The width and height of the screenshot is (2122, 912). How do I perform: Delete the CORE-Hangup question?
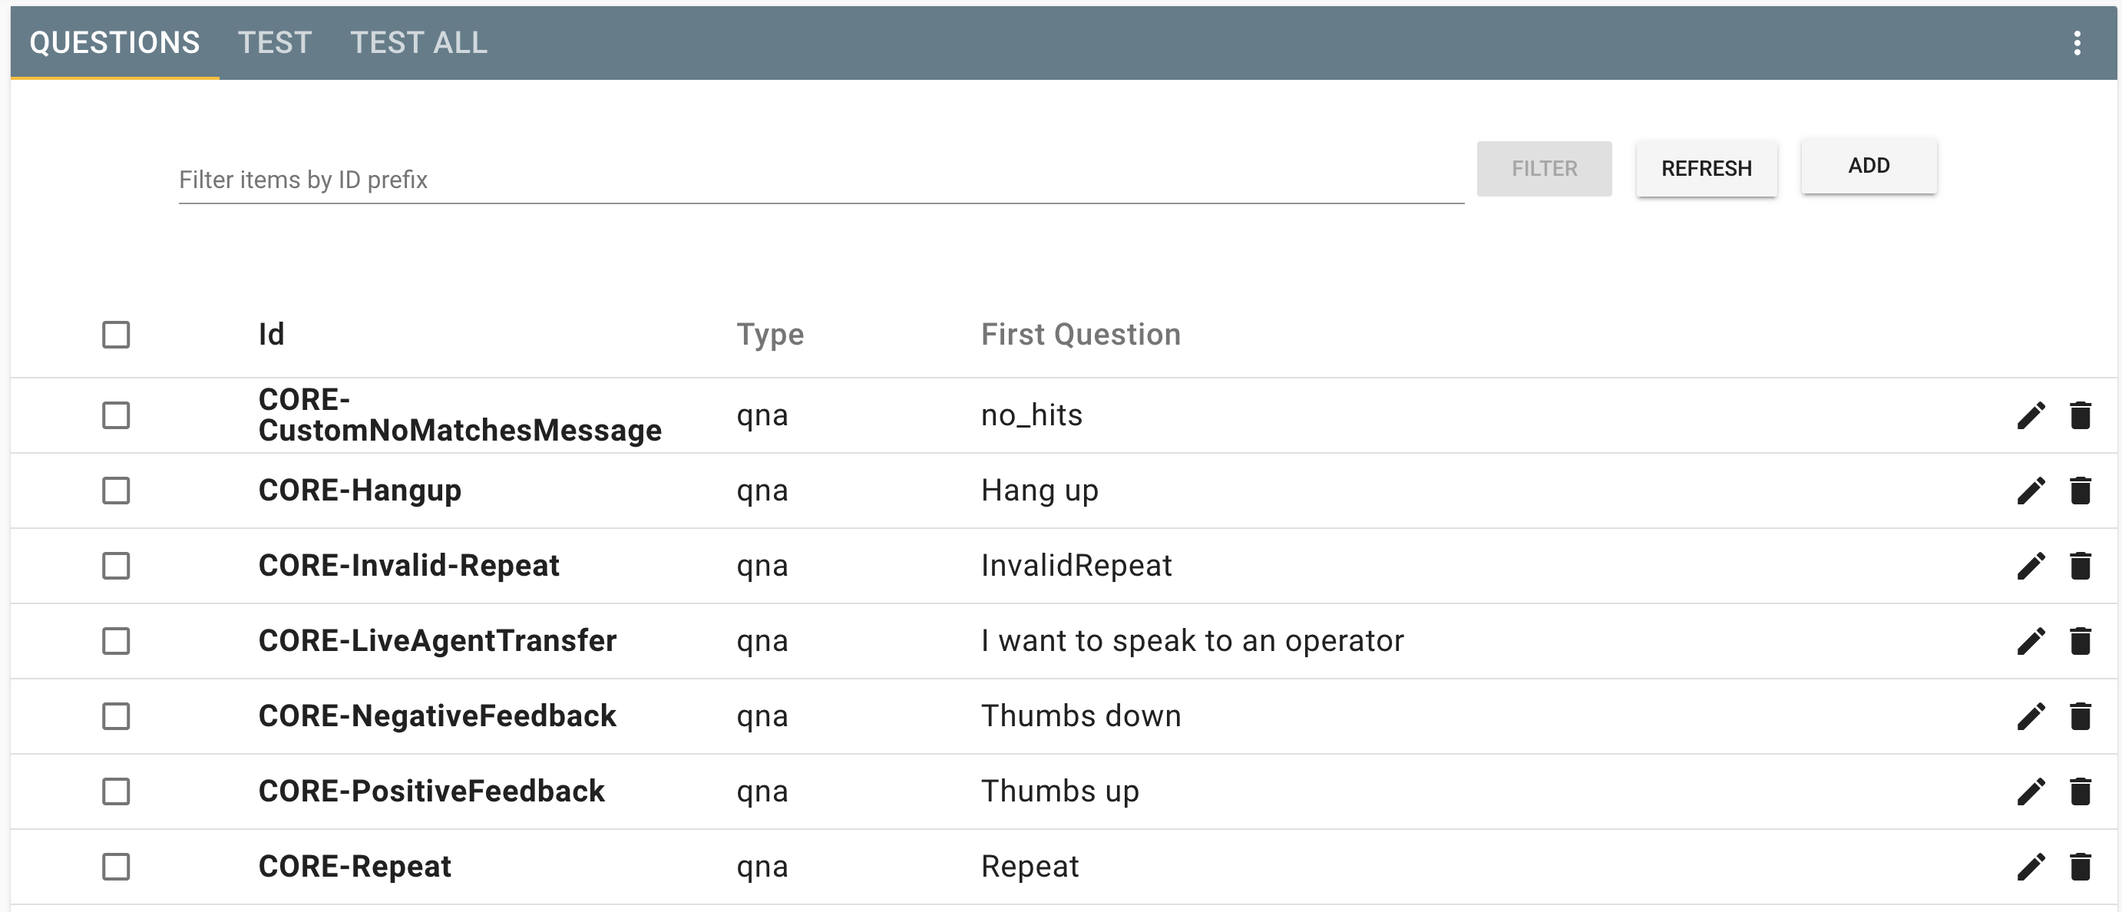(2080, 491)
